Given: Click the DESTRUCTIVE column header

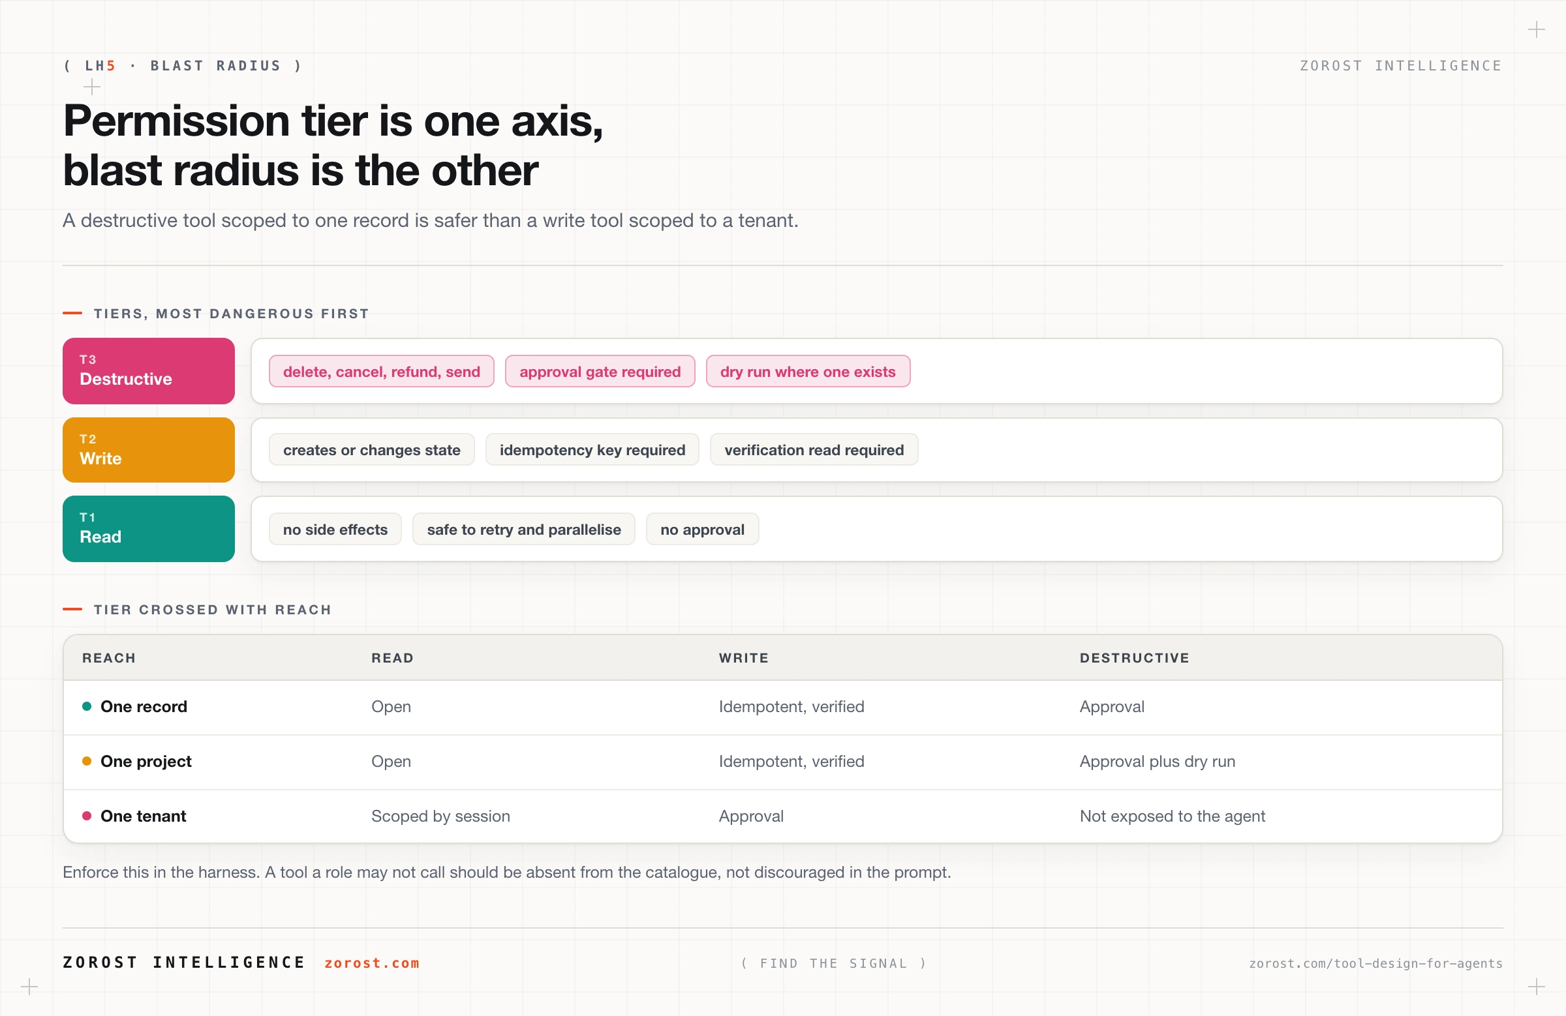Looking at the screenshot, I should coord(1134,657).
